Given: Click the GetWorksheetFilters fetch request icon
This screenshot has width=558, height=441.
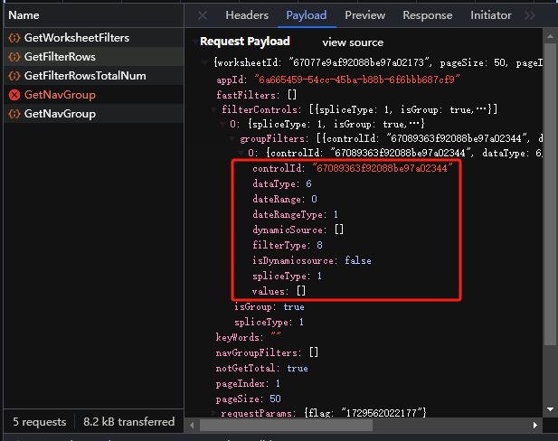Looking at the screenshot, I should coord(14,38).
